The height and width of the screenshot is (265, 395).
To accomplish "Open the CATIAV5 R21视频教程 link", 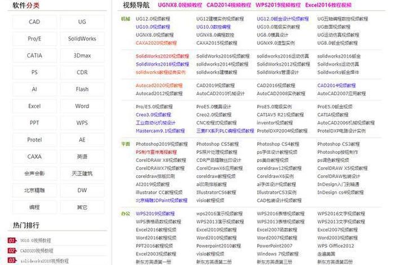I will [x=280, y=115].
